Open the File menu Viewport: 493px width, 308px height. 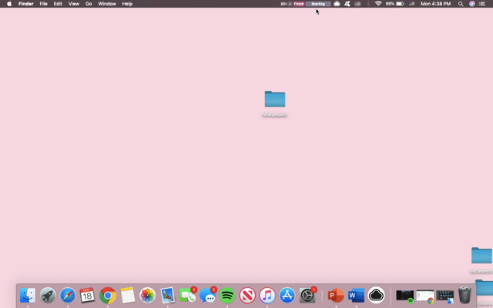tap(43, 4)
